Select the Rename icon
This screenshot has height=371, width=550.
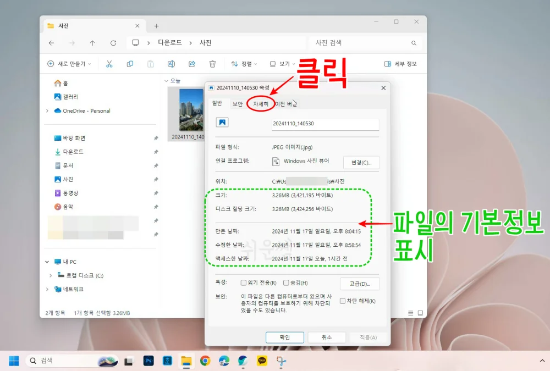point(171,64)
